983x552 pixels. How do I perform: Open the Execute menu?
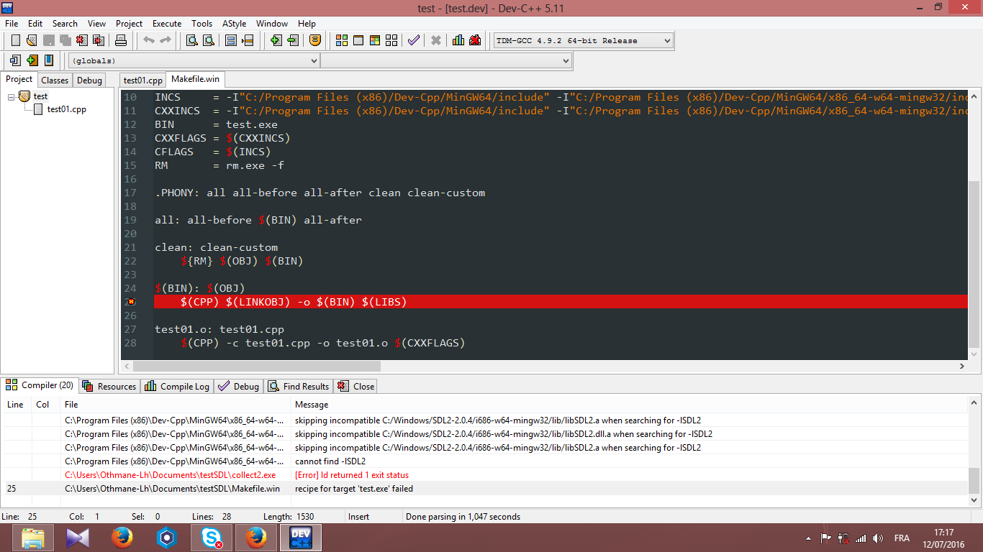click(167, 23)
